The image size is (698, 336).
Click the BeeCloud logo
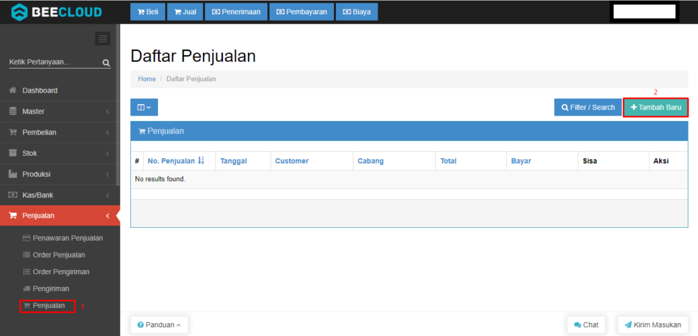click(57, 12)
